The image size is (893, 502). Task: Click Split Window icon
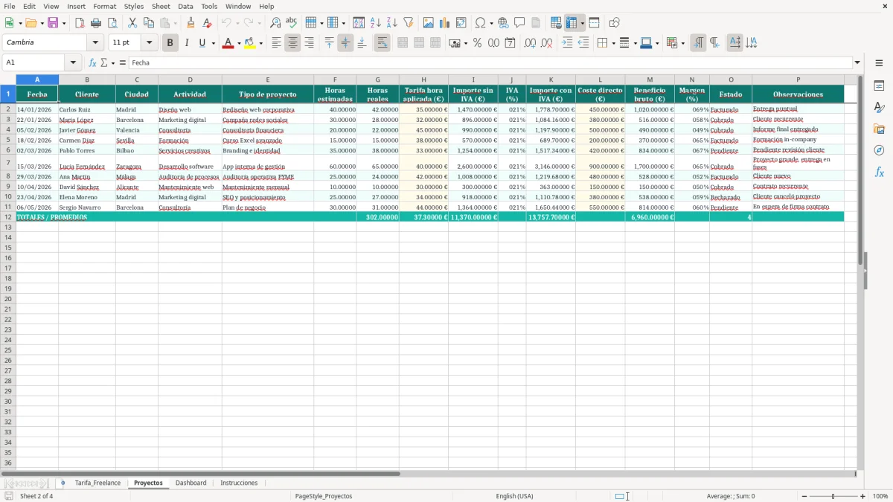(x=594, y=23)
